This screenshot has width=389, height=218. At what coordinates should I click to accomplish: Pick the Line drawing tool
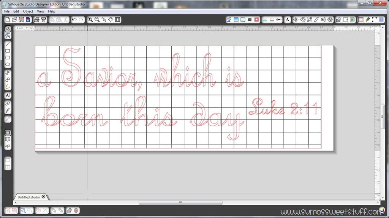8,44
